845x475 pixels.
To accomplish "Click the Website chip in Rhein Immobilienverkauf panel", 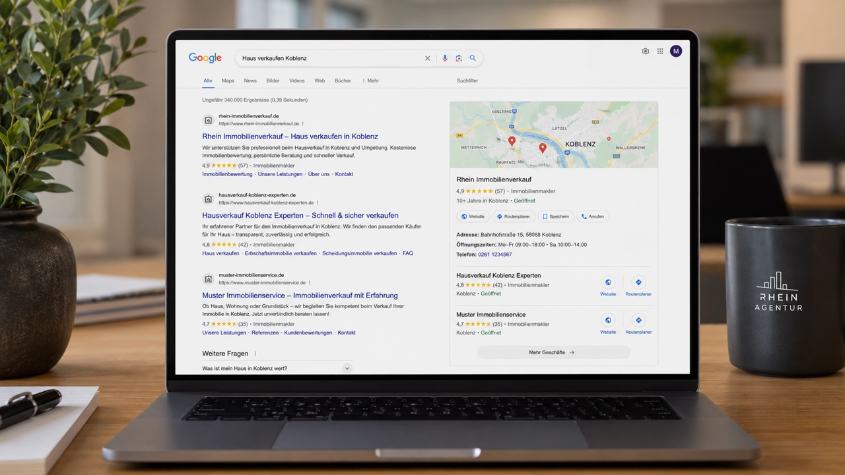I will coord(473,216).
